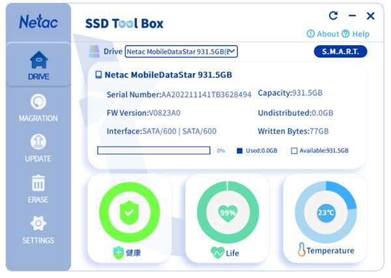Click the Serial Number AA202211141TB3628494 text
Image resolution: width=391 pixels, height=278 pixels.
[179, 95]
